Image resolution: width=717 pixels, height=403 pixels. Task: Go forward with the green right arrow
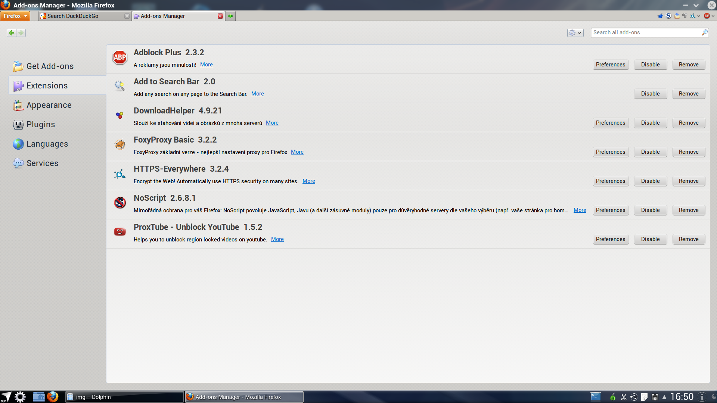pyautogui.click(x=21, y=33)
